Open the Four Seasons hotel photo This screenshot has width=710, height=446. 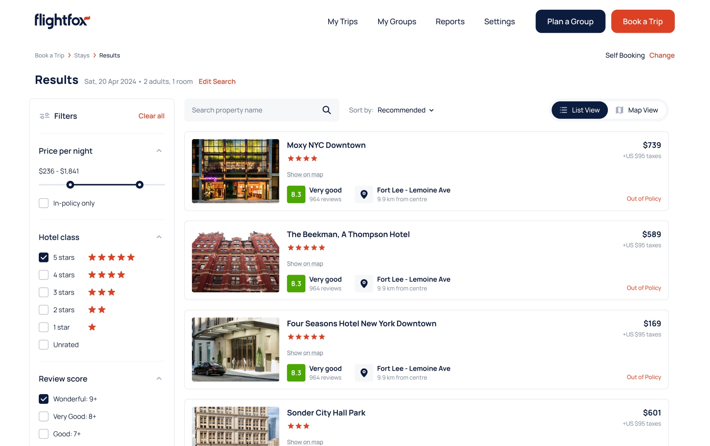click(x=235, y=349)
